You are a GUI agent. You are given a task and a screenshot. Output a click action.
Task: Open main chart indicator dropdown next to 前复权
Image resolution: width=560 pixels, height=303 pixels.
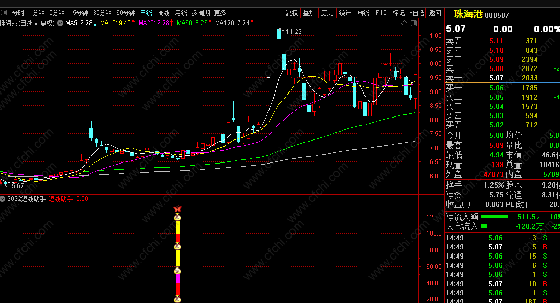(60, 23)
